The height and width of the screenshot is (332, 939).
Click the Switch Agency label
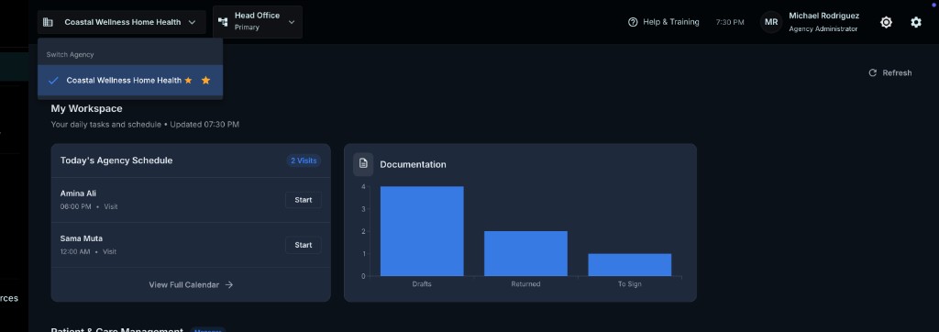coord(70,54)
